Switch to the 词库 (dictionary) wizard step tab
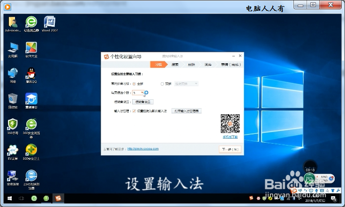 click(208, 64)
